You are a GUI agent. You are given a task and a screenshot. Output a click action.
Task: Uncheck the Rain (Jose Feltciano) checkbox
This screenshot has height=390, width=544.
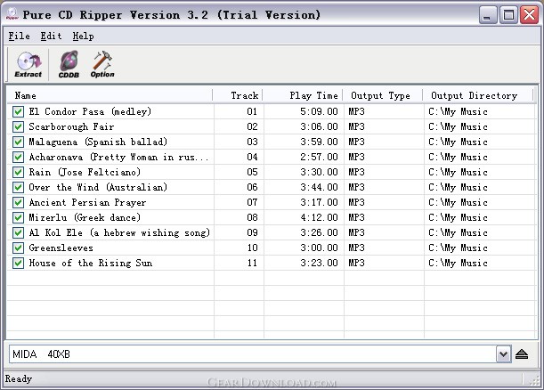click(x=18, y=172)
